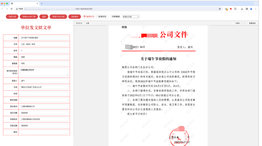262x146 pixels.
Task: Open the tab search chevron at top right
Action: click(256, 3)
